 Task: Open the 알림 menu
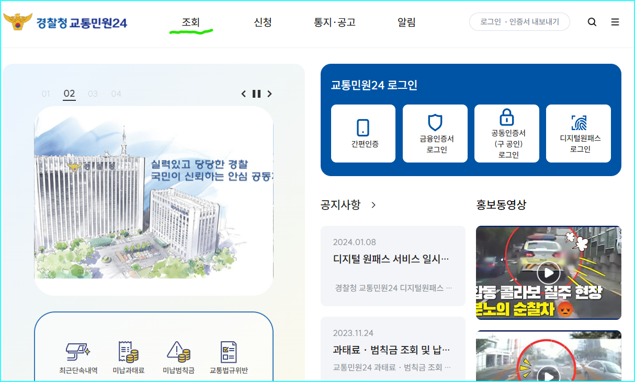(406, 22)
